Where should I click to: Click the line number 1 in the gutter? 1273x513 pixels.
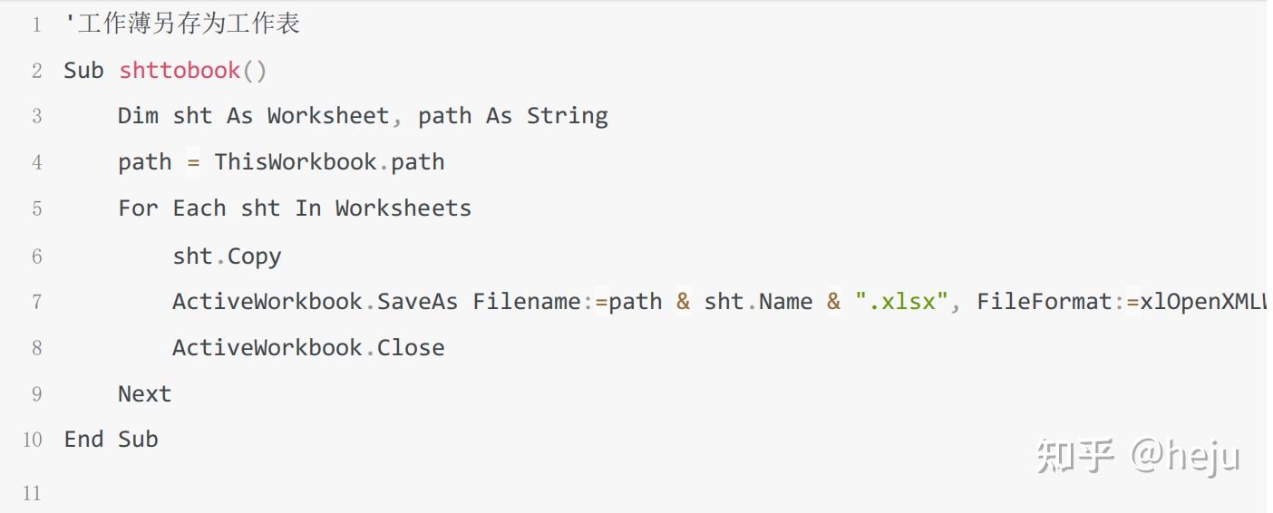[x=36, y=24]
